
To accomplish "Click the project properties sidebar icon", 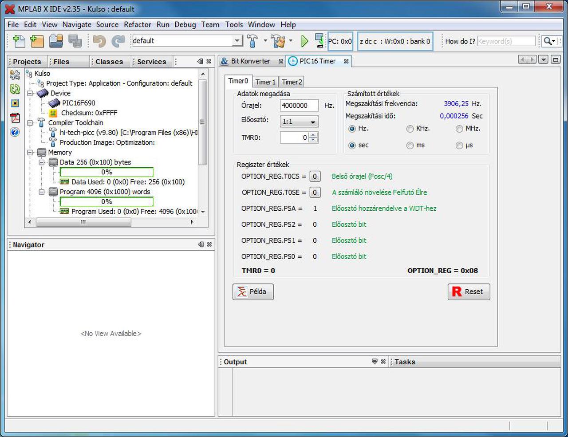I will click(x=15, y=75).
